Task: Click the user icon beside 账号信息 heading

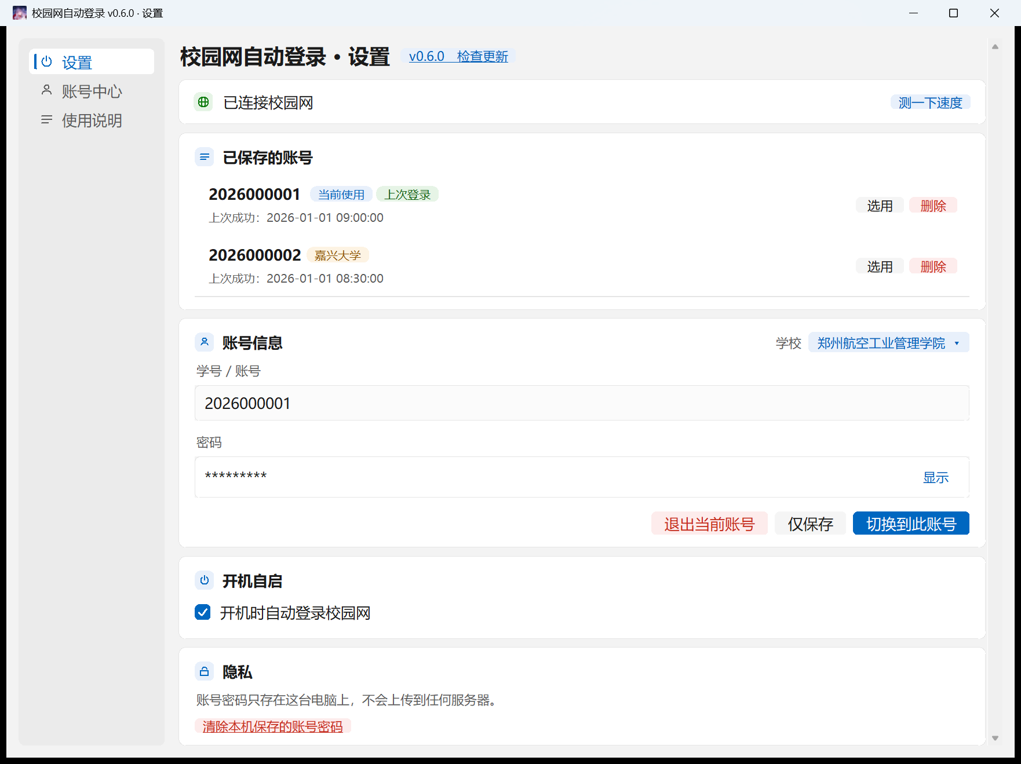Action: [205, 342]
